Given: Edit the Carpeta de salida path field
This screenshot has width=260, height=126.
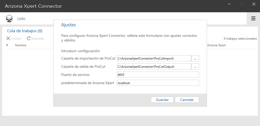Looking at the screenshot, I should 154,66.
